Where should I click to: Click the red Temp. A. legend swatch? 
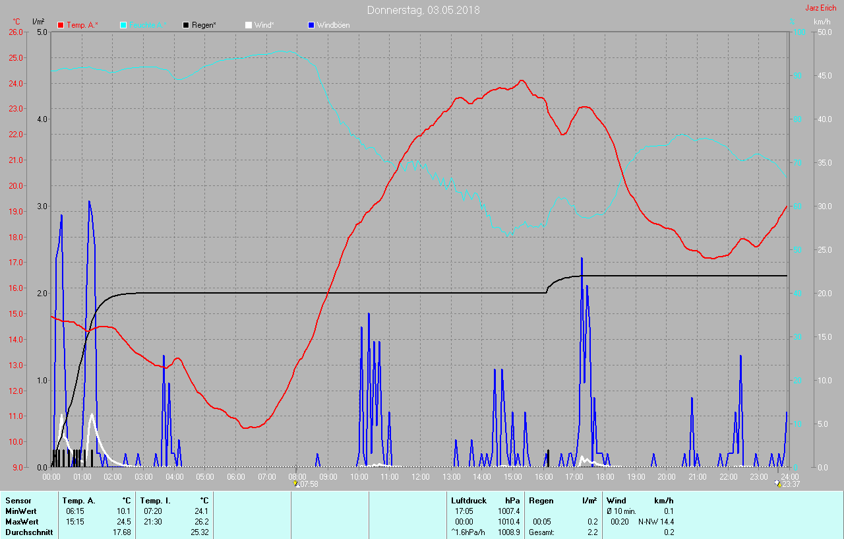pyautogui.click(x=61, y=25)
